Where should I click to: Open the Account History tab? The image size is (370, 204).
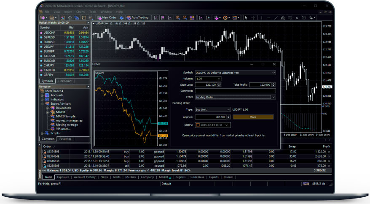click(x=85, y=177)
